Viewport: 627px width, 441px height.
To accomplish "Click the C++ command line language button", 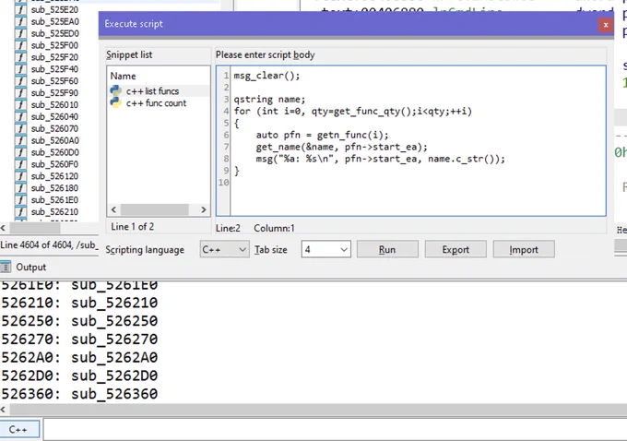I will coord(19,429).
